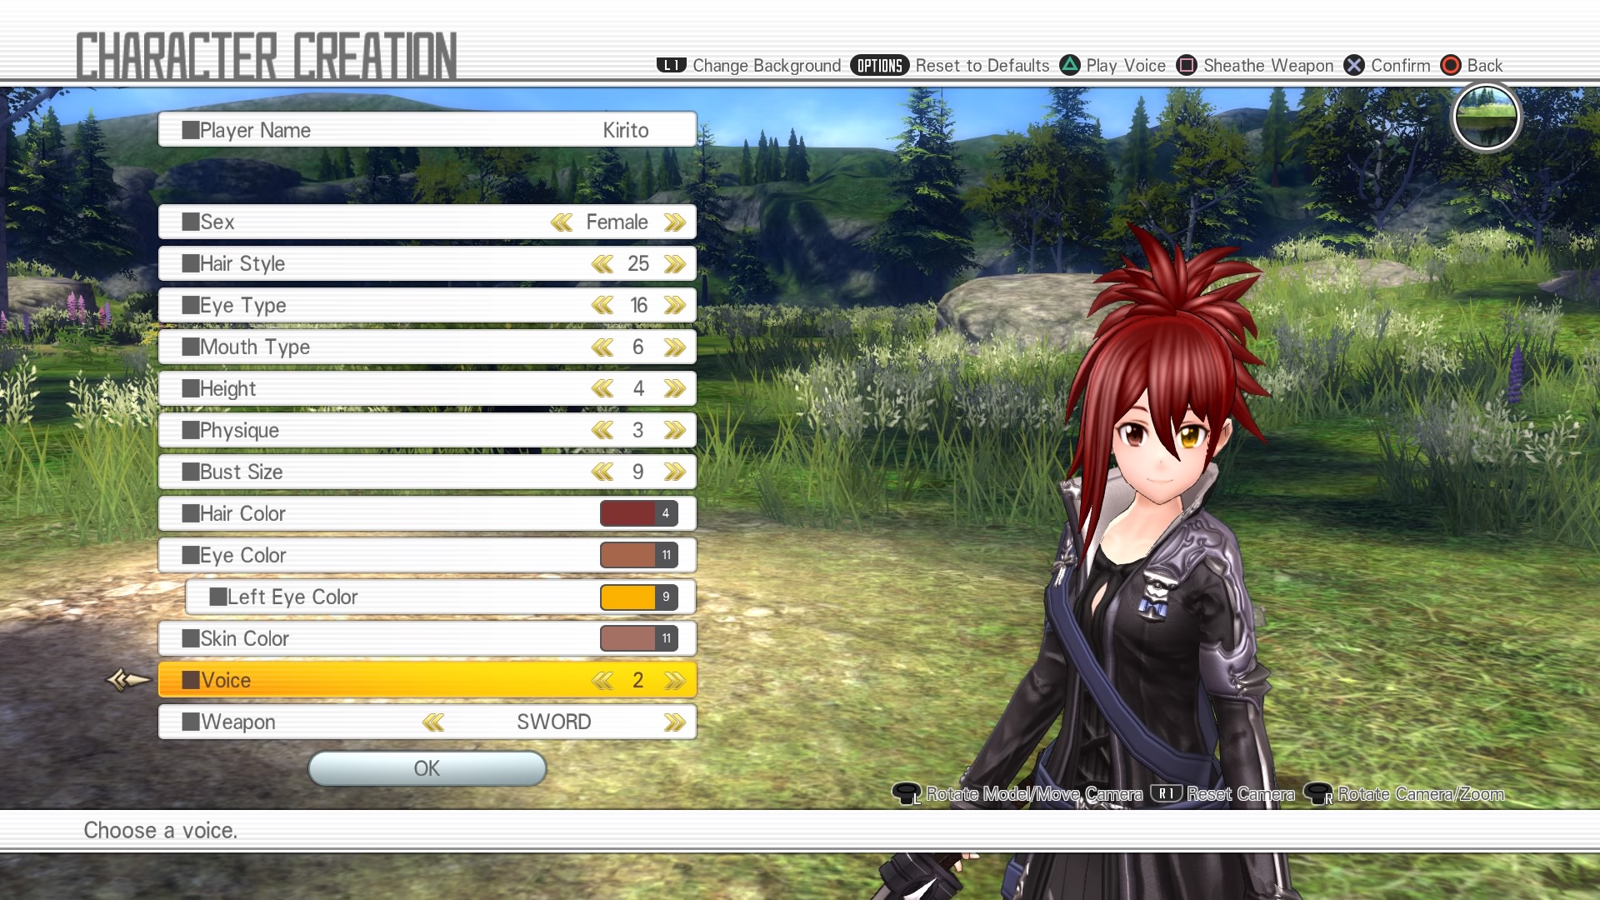This screenshot has height=900, width=1600.
Task: Decrease Height value
Action: [x=602, y=389]
